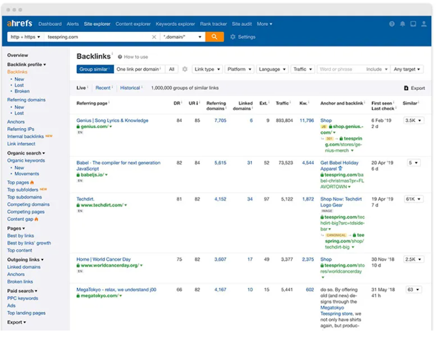
Task: Select One link per domain mode
Action: [139, 69]
